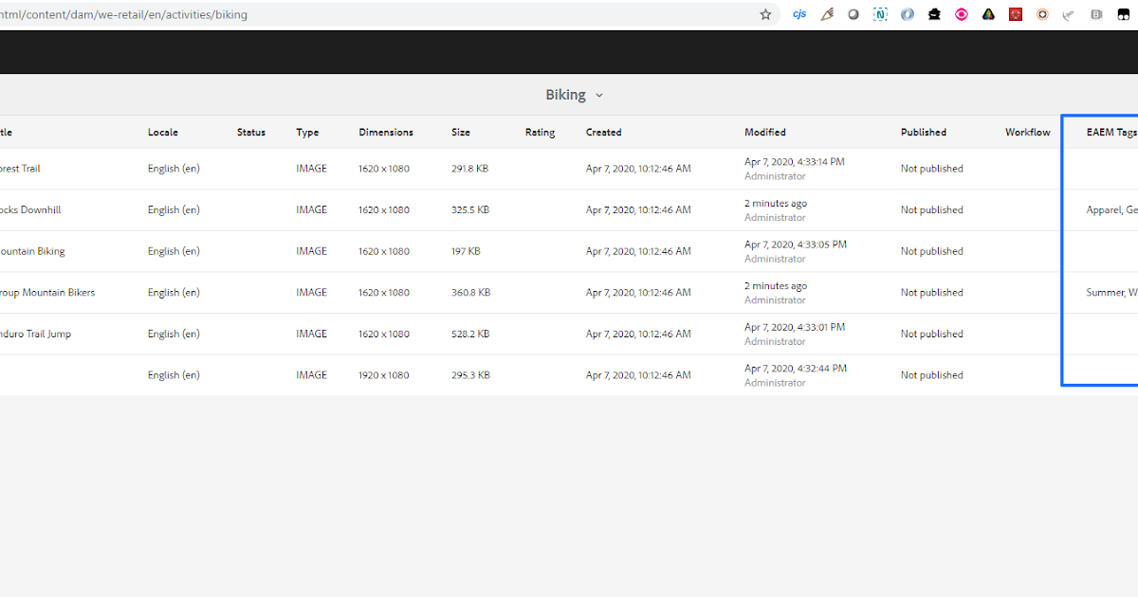This screenshot has height=597, width=1138.
Task: Click the dark red square extension icon
Action: (x=1015, y=14)
